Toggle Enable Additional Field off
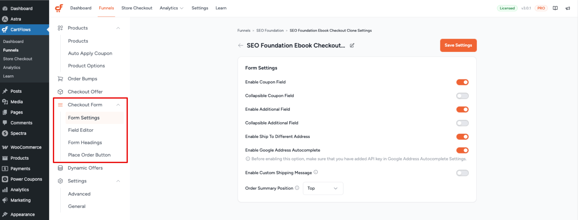The image size is (578, 220). 462,110
